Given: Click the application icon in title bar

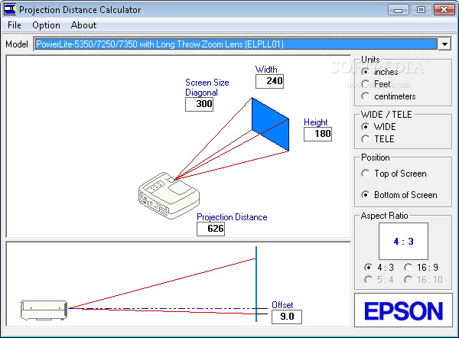Looking at the screenshot, I should coord(10,9).
